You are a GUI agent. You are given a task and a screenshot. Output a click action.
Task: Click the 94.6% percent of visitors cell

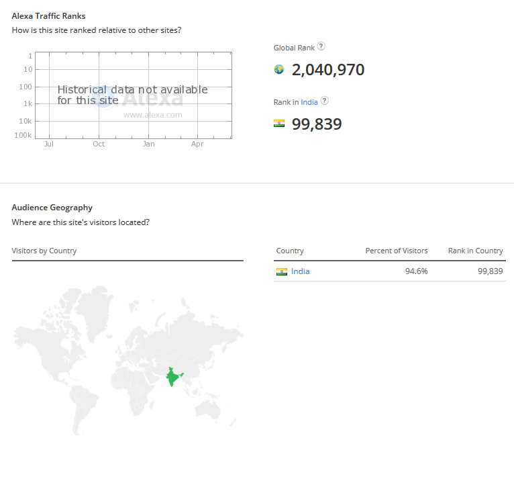point(416,271)
